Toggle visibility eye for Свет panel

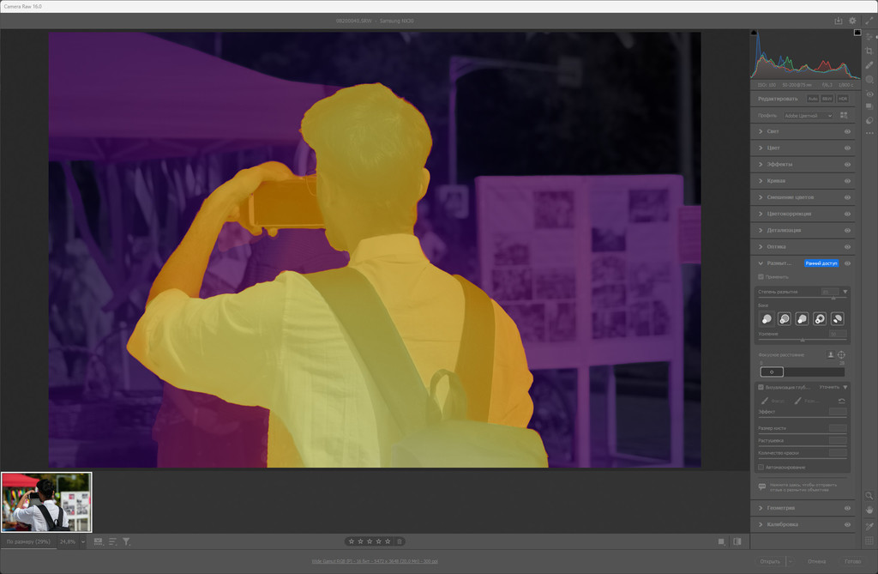point(847,131)
